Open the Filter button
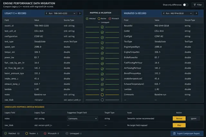The height and width of the screenshot is (137, 206). point(198,5)
